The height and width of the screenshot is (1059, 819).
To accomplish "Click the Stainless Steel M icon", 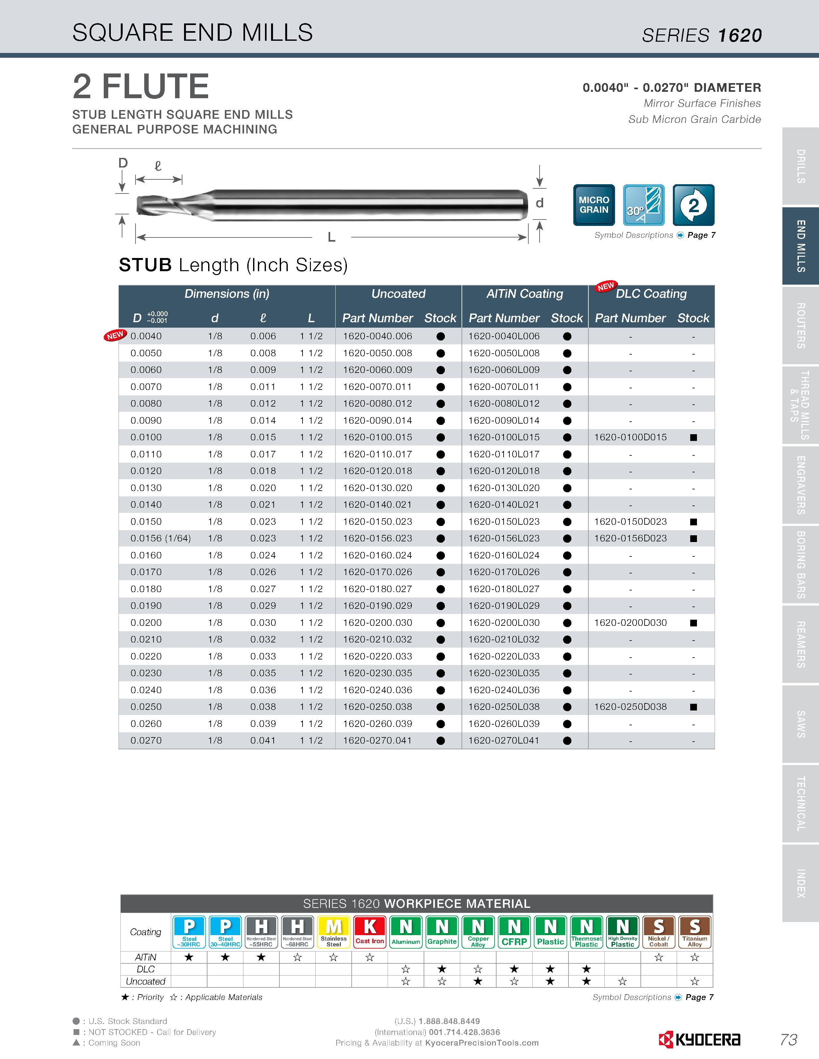I will pyautogui.click(x=334, y=932).
